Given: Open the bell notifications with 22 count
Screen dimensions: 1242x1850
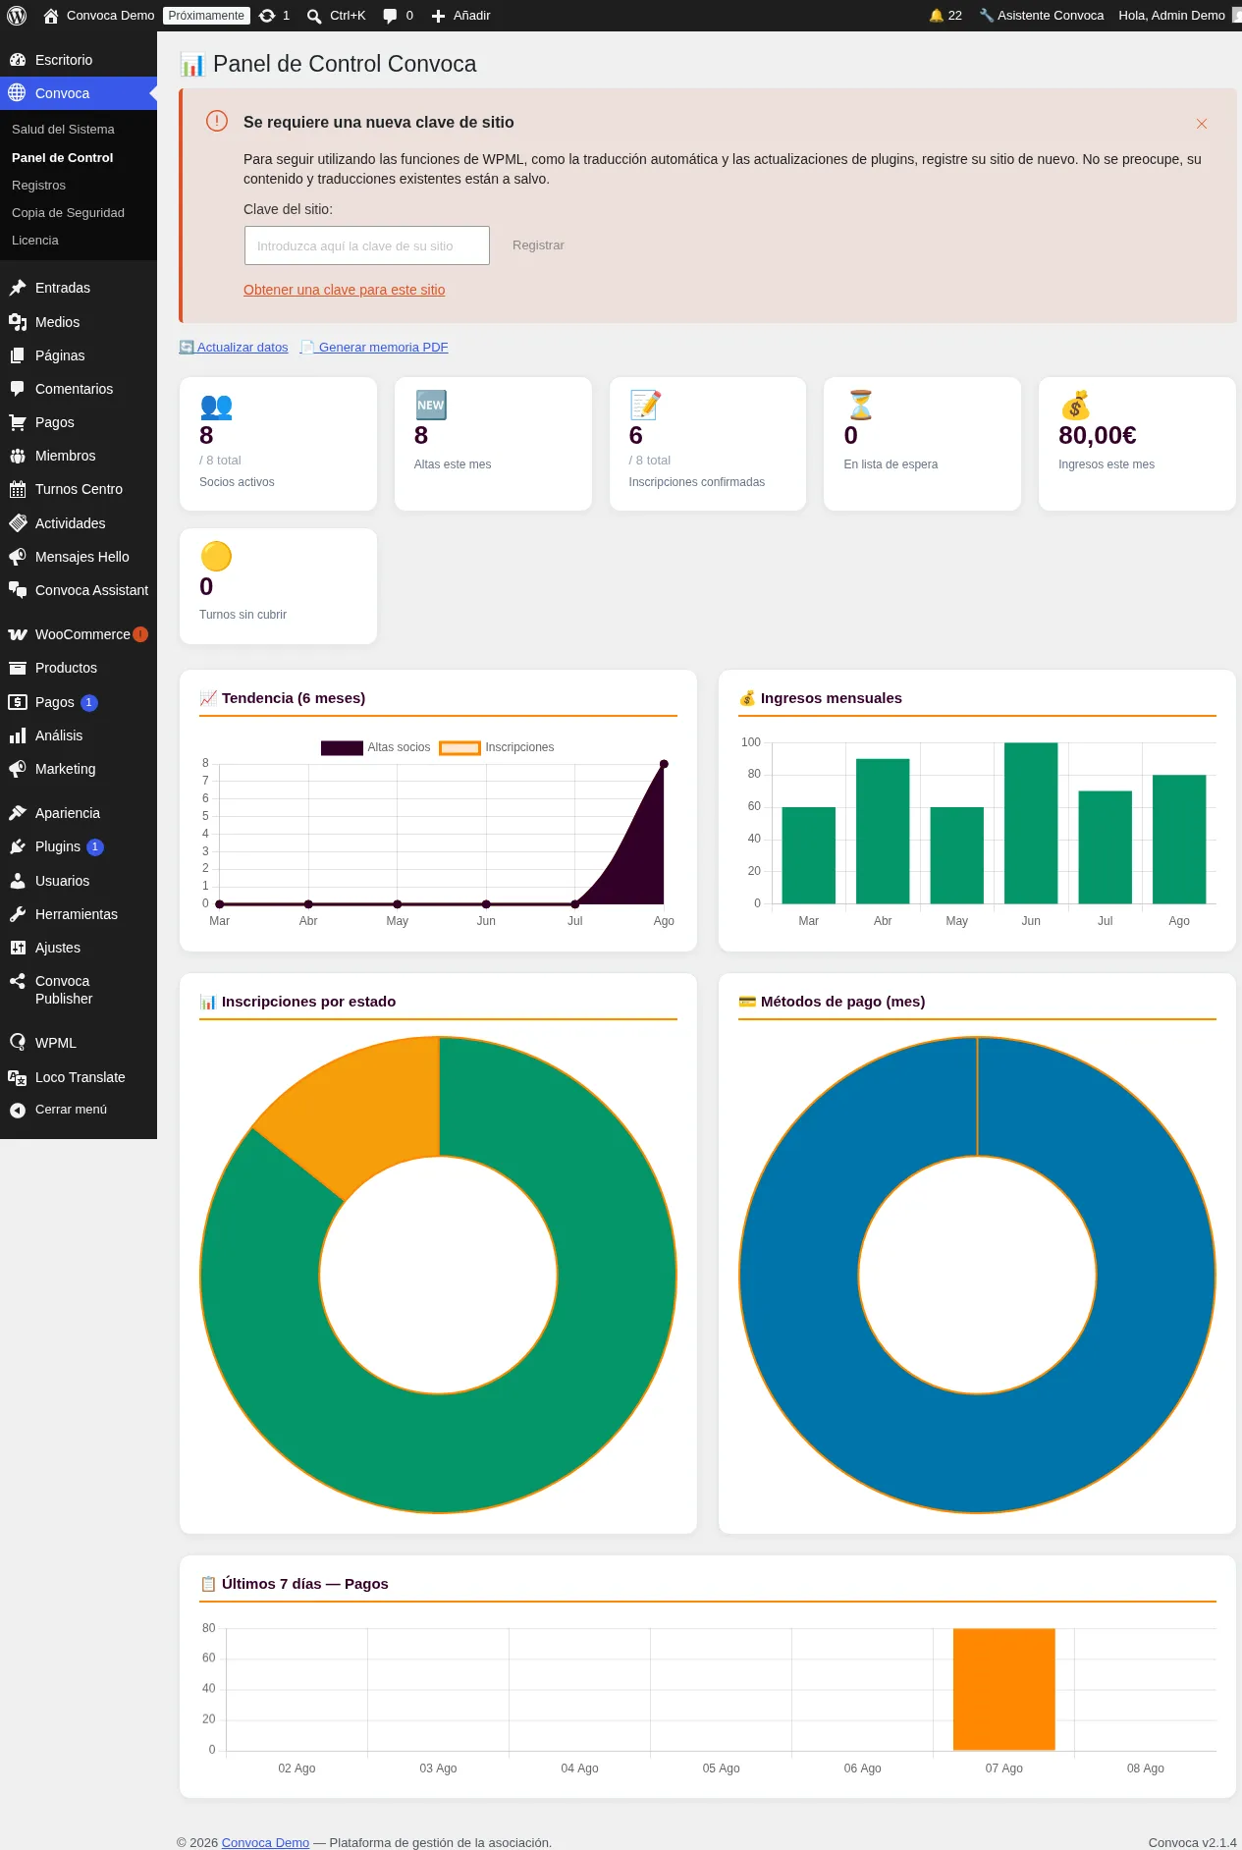Looking at the screenshot, I should (945, 16).
